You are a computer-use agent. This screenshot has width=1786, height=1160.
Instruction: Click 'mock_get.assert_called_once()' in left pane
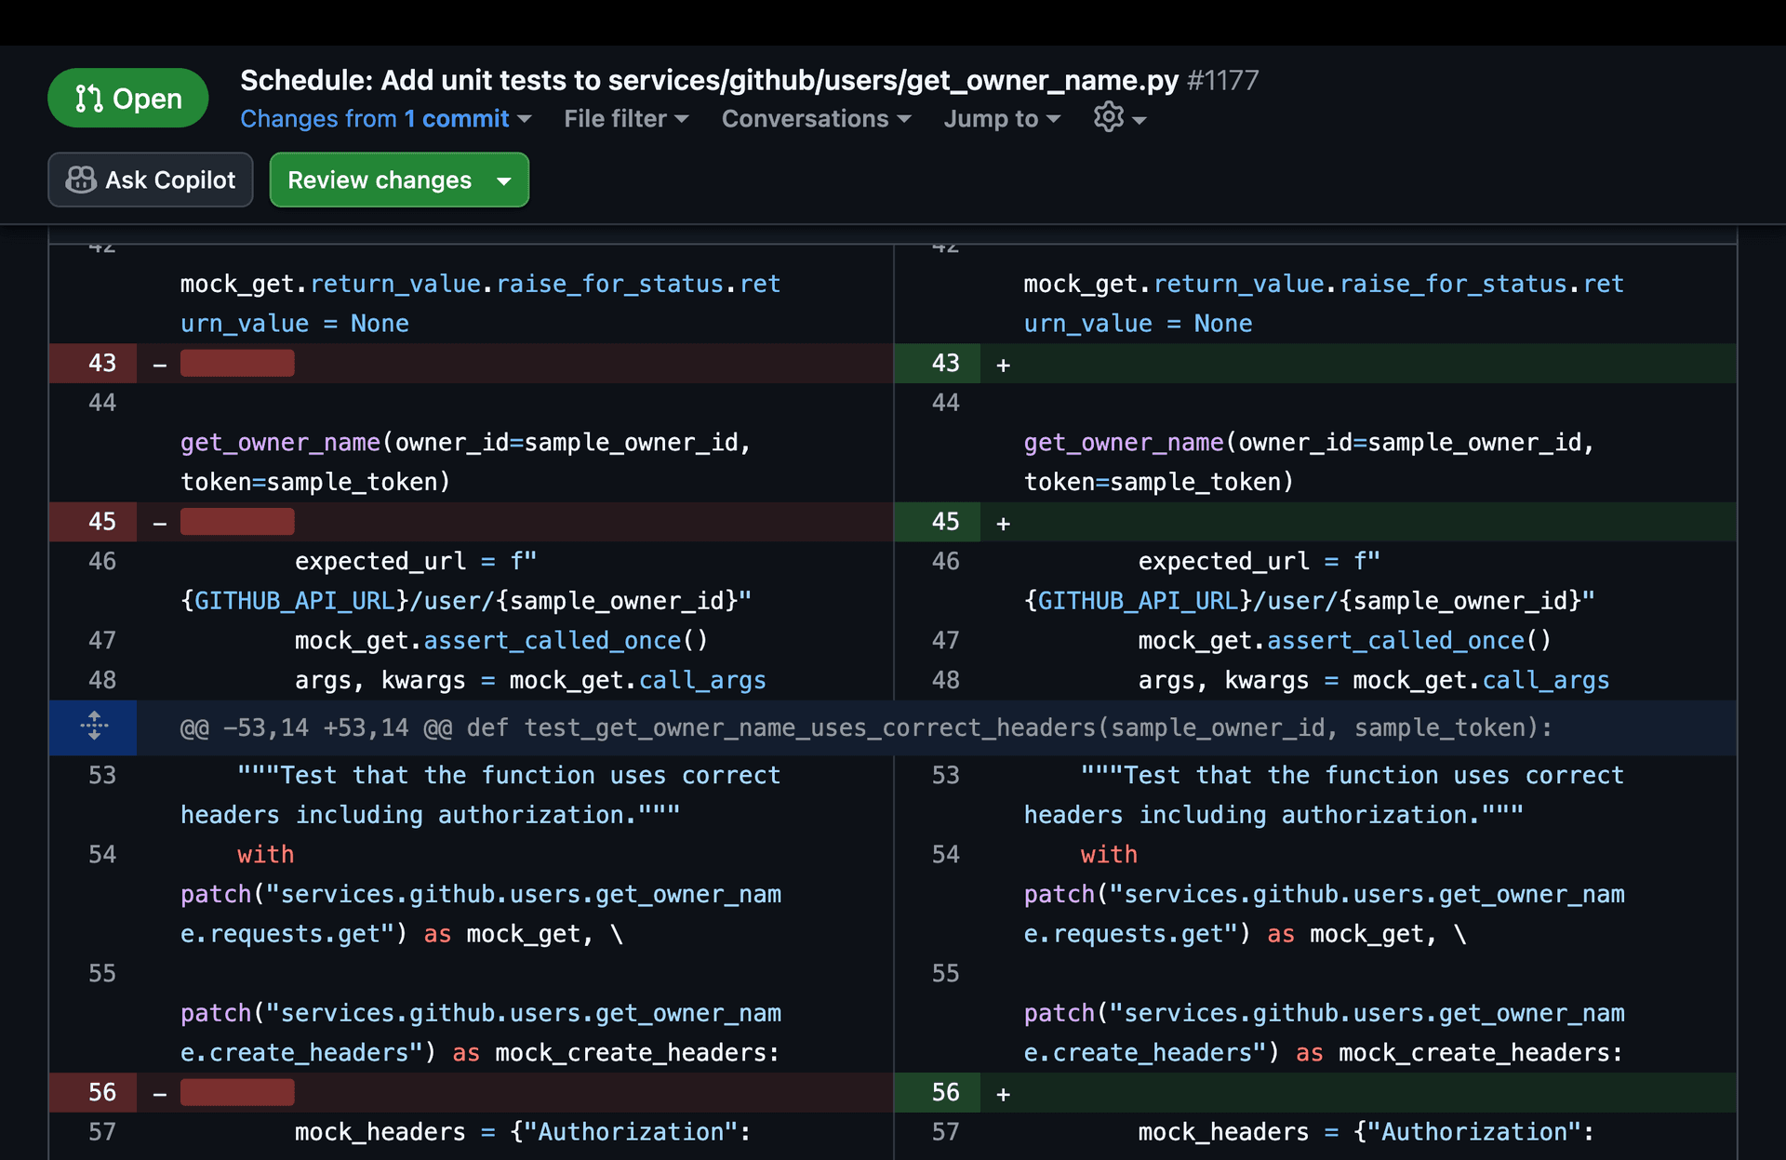pos(501,640)
